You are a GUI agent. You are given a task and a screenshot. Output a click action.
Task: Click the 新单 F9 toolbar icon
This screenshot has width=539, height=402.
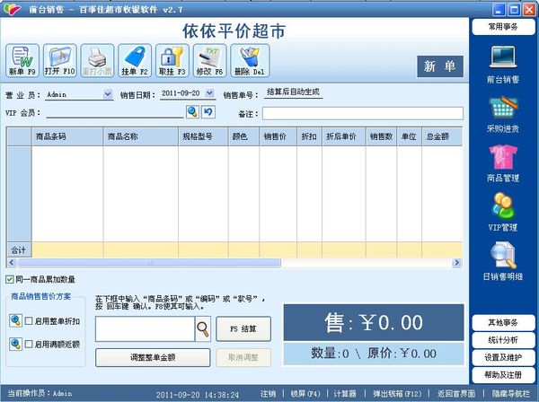click(22, 61)
